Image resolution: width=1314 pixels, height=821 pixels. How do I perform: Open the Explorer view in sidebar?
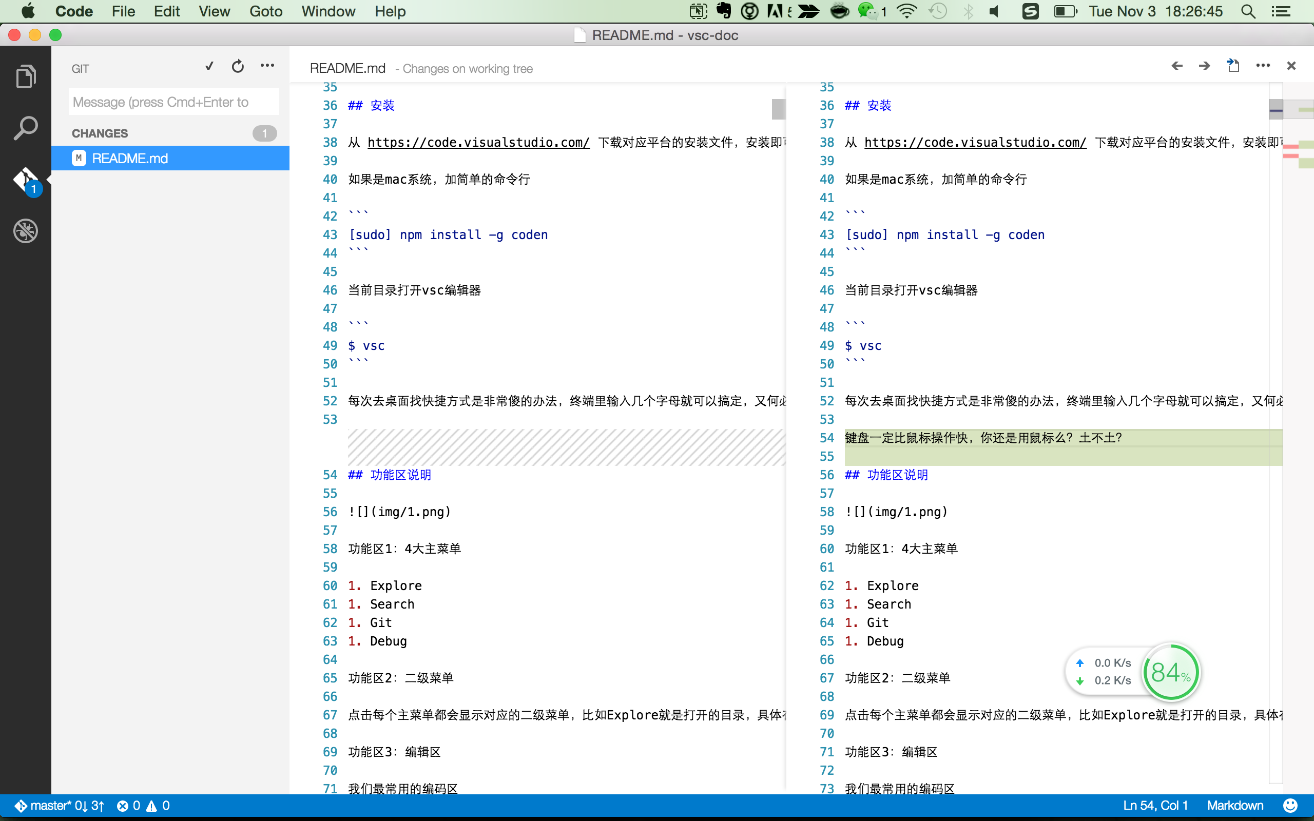(26, 76)
